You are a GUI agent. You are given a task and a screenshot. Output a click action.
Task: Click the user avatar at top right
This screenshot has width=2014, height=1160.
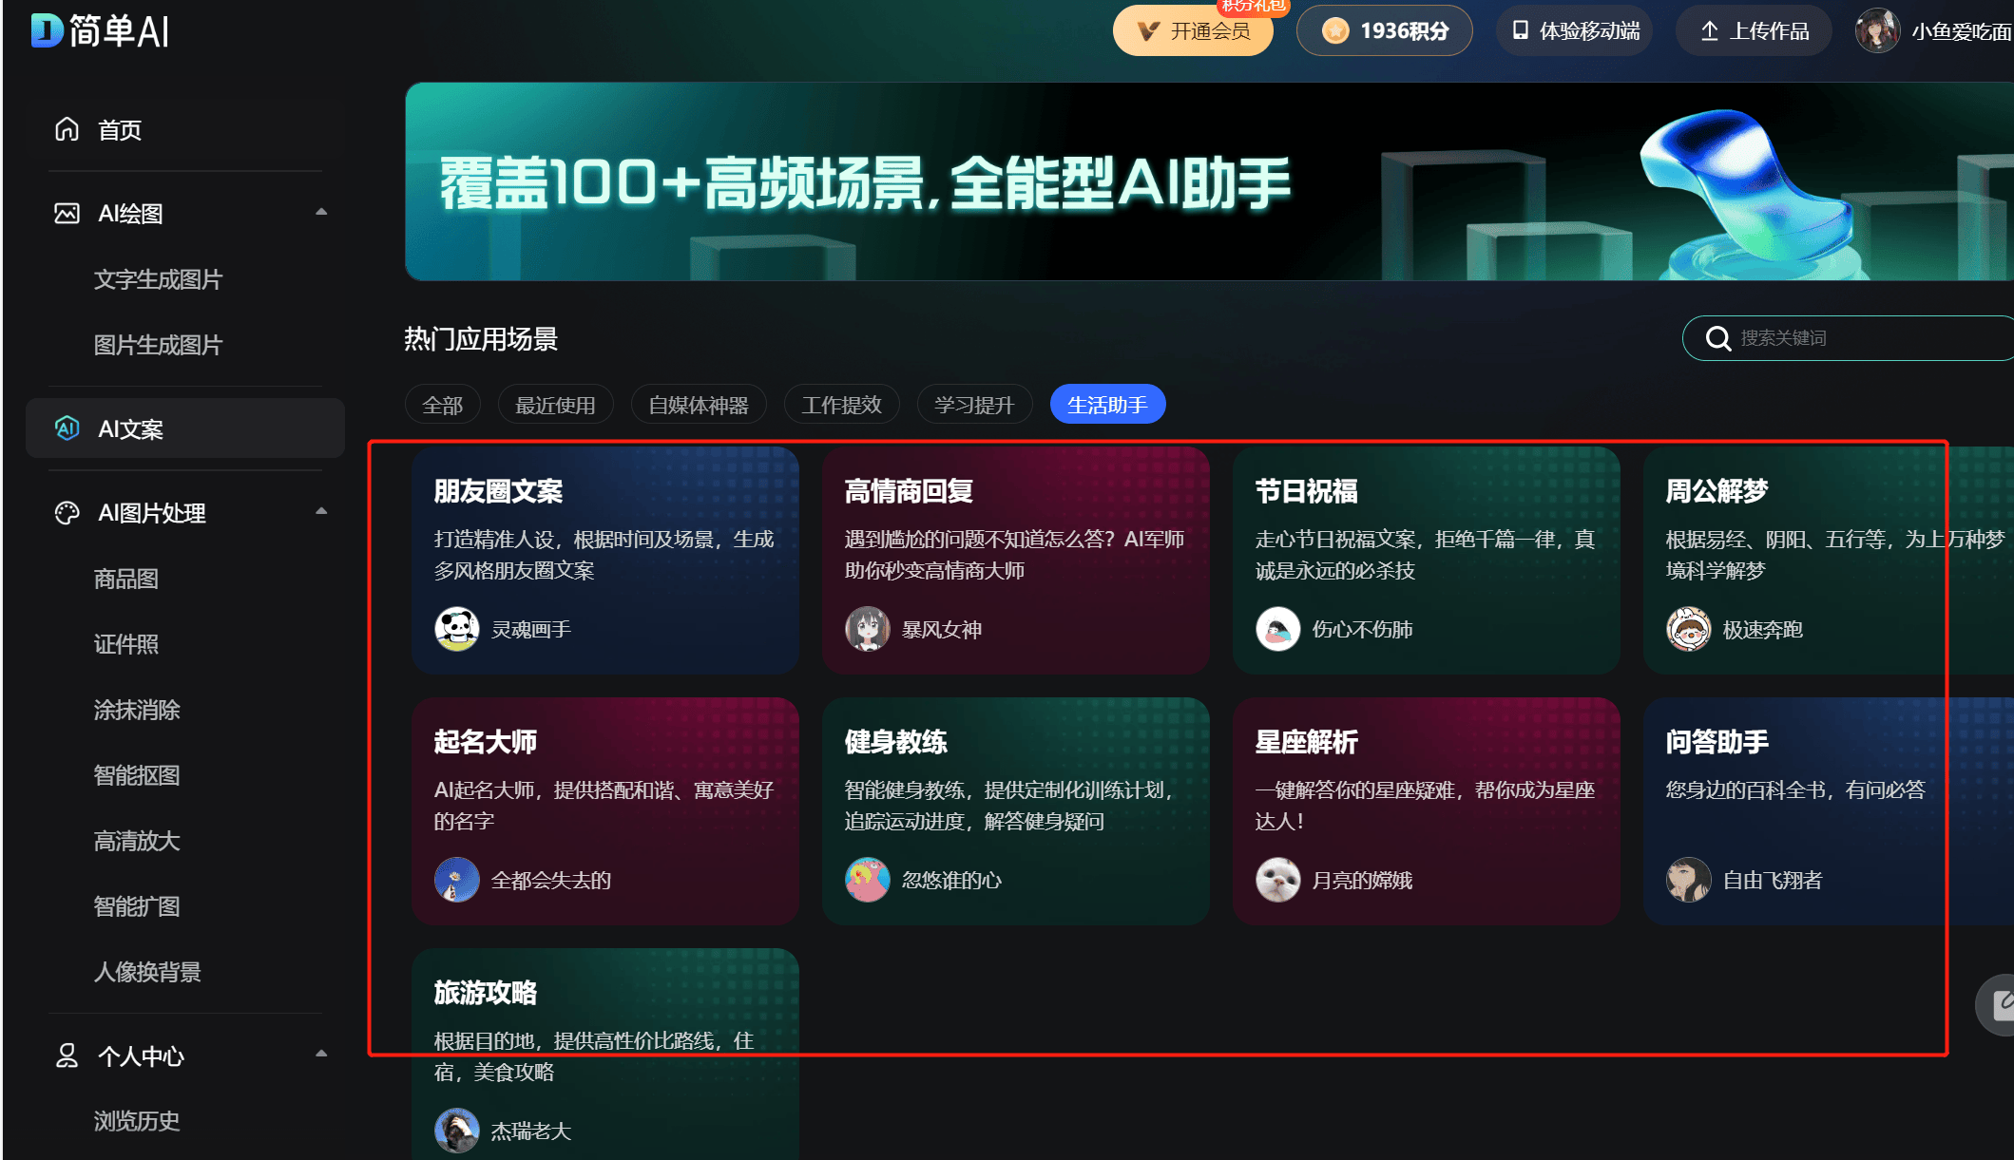[1876, 31]
